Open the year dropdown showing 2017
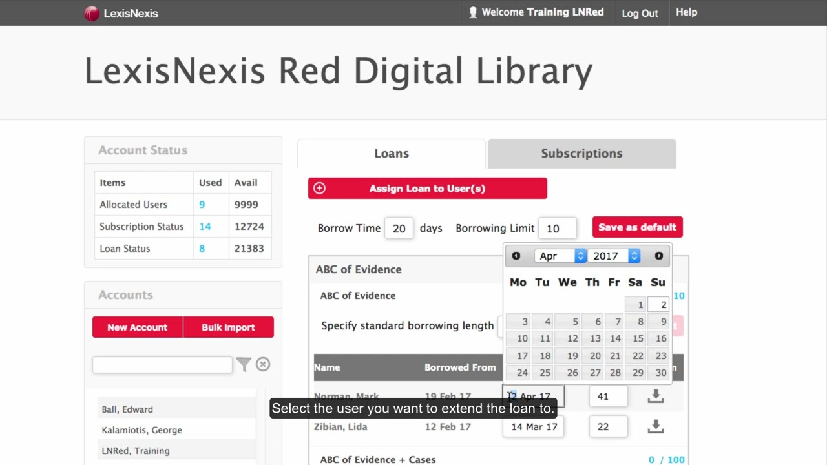This screenshot has width=827, height=465. pyautogui.click(x=614, y=256)
